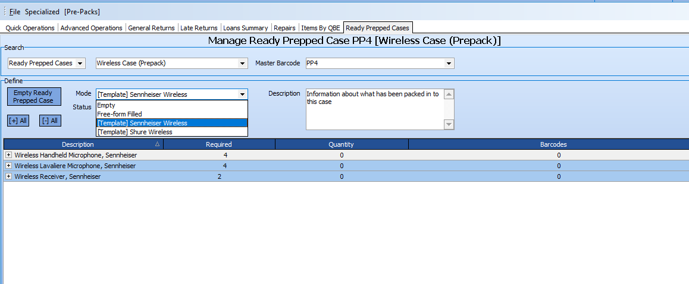Viewport: 689px width, 284px height.
Task: Open the Items By QBE tab
Action: (321, 28)
